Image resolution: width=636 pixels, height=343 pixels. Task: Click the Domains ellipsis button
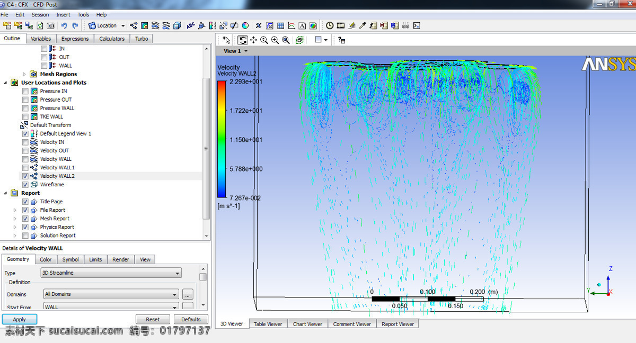(x=188, y=294)
